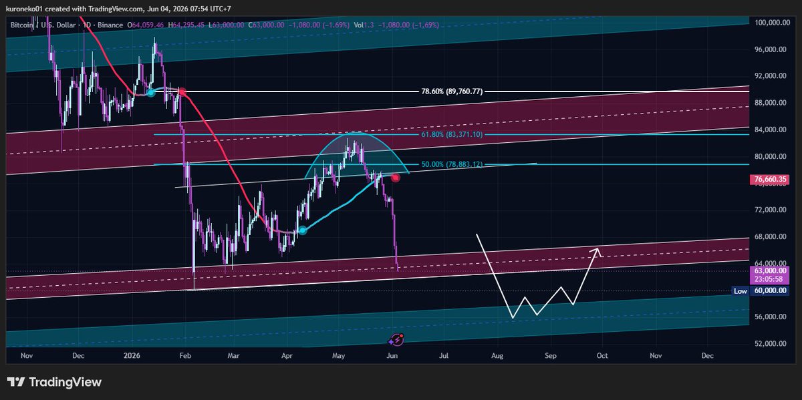Click the Jul label on time axis
Image resolution: width=802 pixels, height=400 pixels.
coord(444,357)
